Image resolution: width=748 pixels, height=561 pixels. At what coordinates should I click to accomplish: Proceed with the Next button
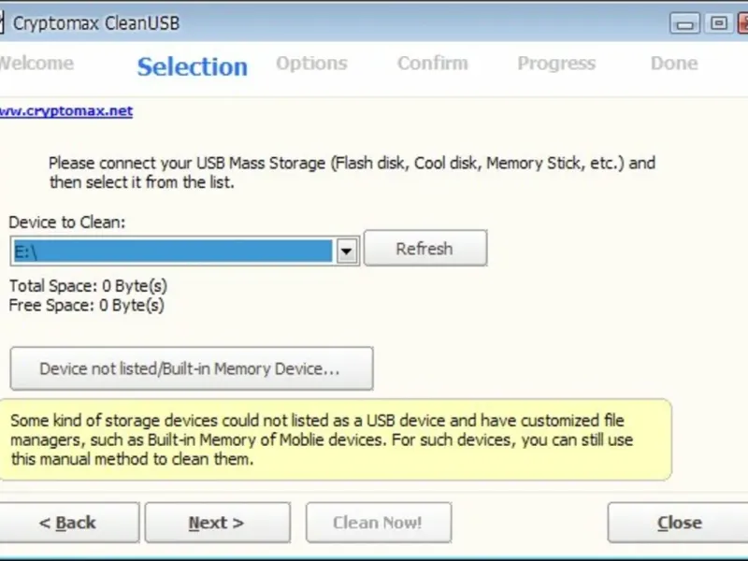tap(217, 523)
